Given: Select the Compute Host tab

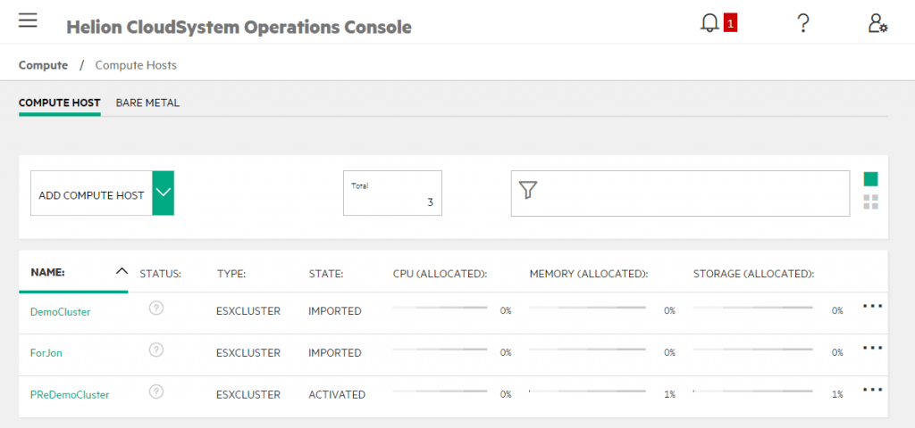Looking at the screenshot, I should coord(60,103).
